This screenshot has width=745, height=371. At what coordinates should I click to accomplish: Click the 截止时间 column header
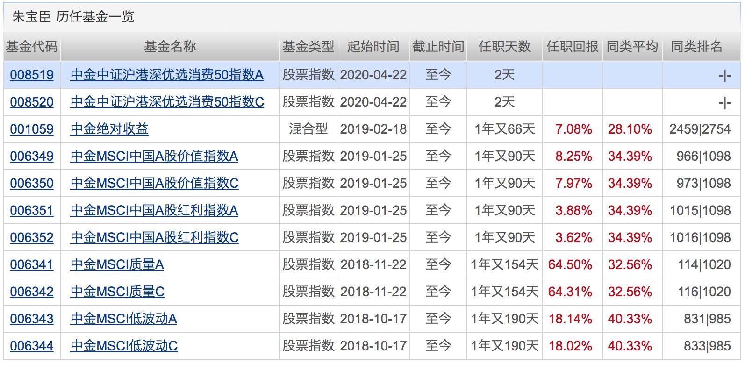[x=438, y=47]
